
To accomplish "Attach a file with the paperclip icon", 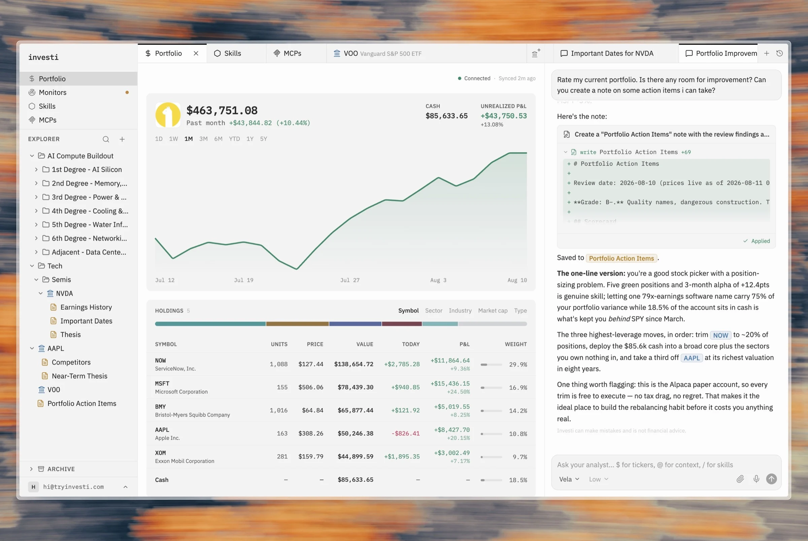I will (x=740, y=479).
